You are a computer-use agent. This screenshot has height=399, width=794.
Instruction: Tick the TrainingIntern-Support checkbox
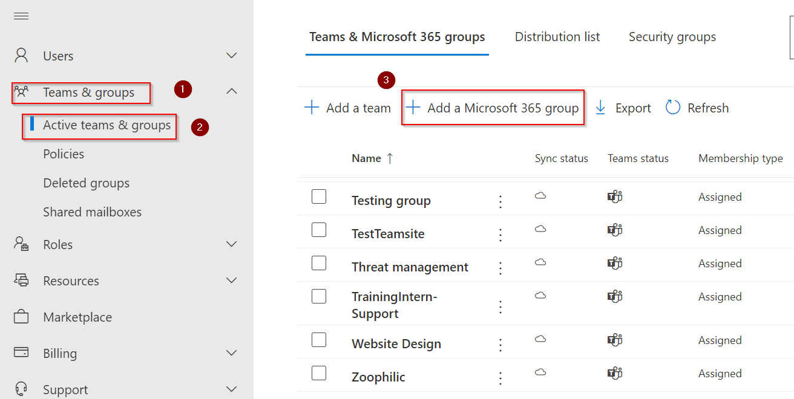tap(319, 296)
